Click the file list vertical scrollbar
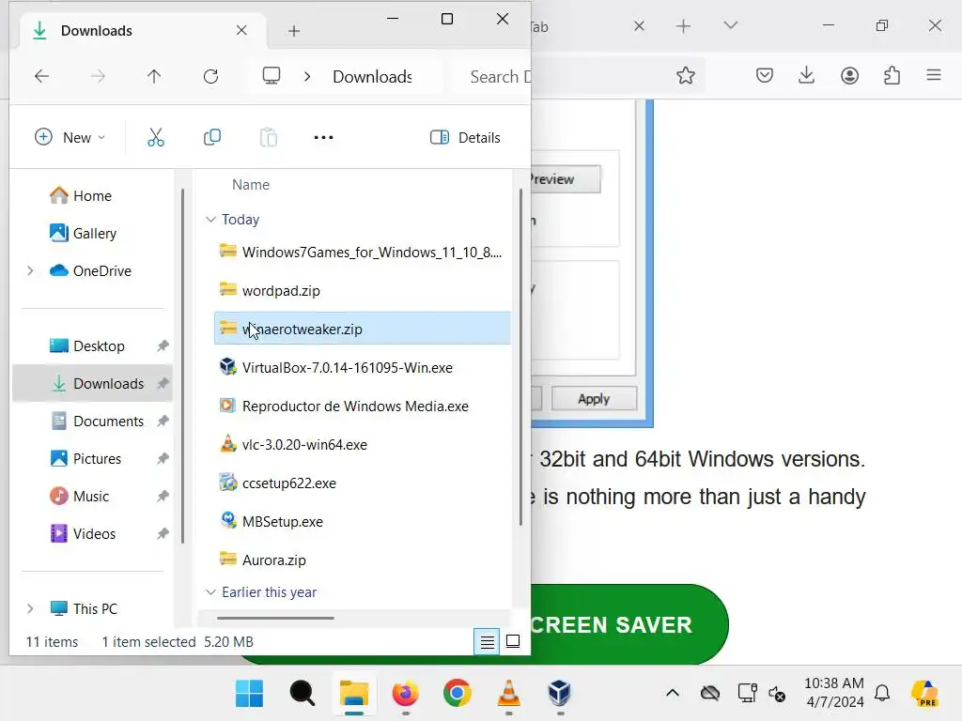962x721 pixels. (520, 357)
